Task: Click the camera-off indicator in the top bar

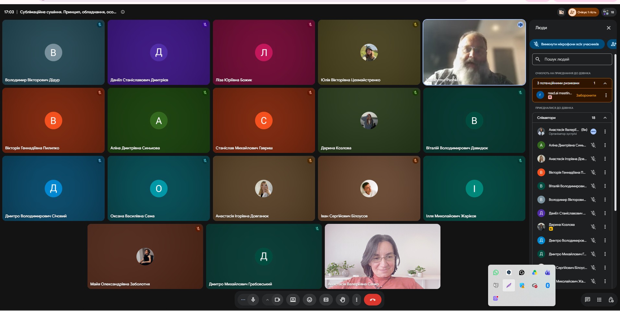Action: click(561, 12)
